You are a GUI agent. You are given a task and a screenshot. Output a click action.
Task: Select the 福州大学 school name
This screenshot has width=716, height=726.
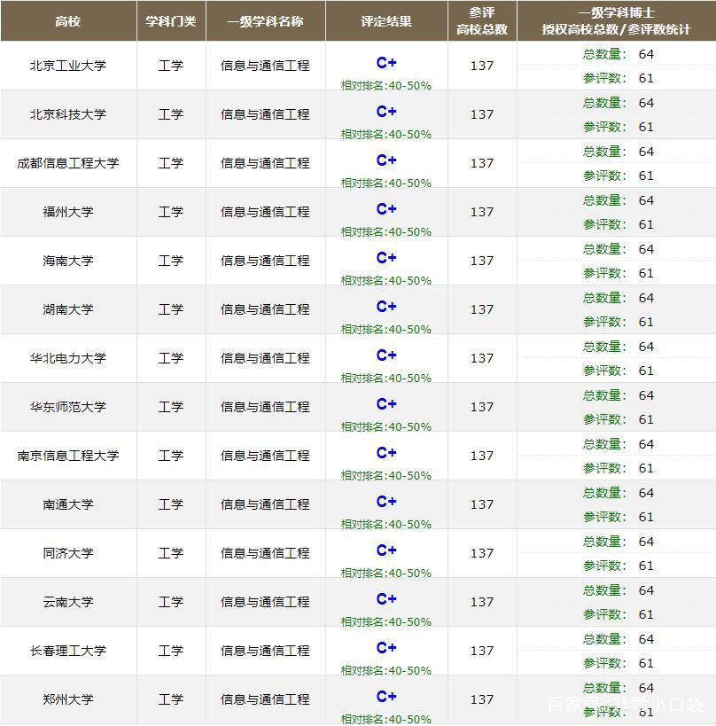(68, 212)
